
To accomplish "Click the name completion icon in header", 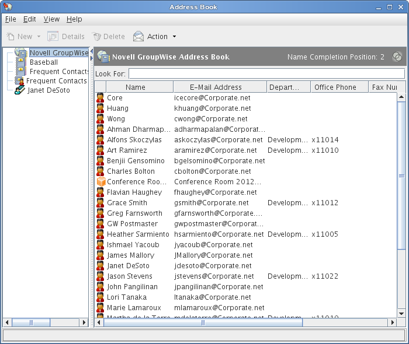I will [x=397, y=57].
